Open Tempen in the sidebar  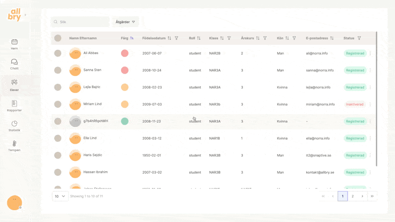pos(14,146)
